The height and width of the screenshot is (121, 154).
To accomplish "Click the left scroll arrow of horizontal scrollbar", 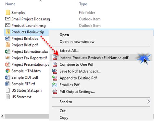I will [x=2, y=116].
